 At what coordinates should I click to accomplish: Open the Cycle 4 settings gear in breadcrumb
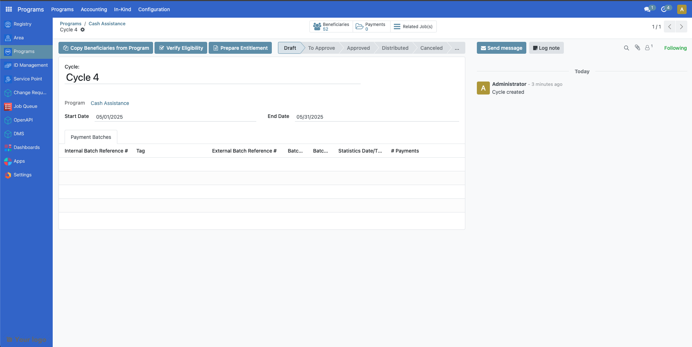pyautogui.click(x=83, y=30)
